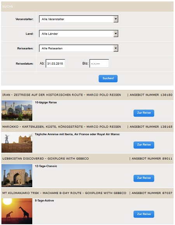Viewport: 175px width, 225px height.
Task: Click the Uzbekistan madrasa thumbnail image
Action: tap(17, 175)
